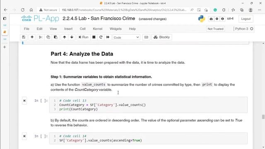Click the Logout button
The height and width of the screenshot is (149, 265).
[246, 19]
